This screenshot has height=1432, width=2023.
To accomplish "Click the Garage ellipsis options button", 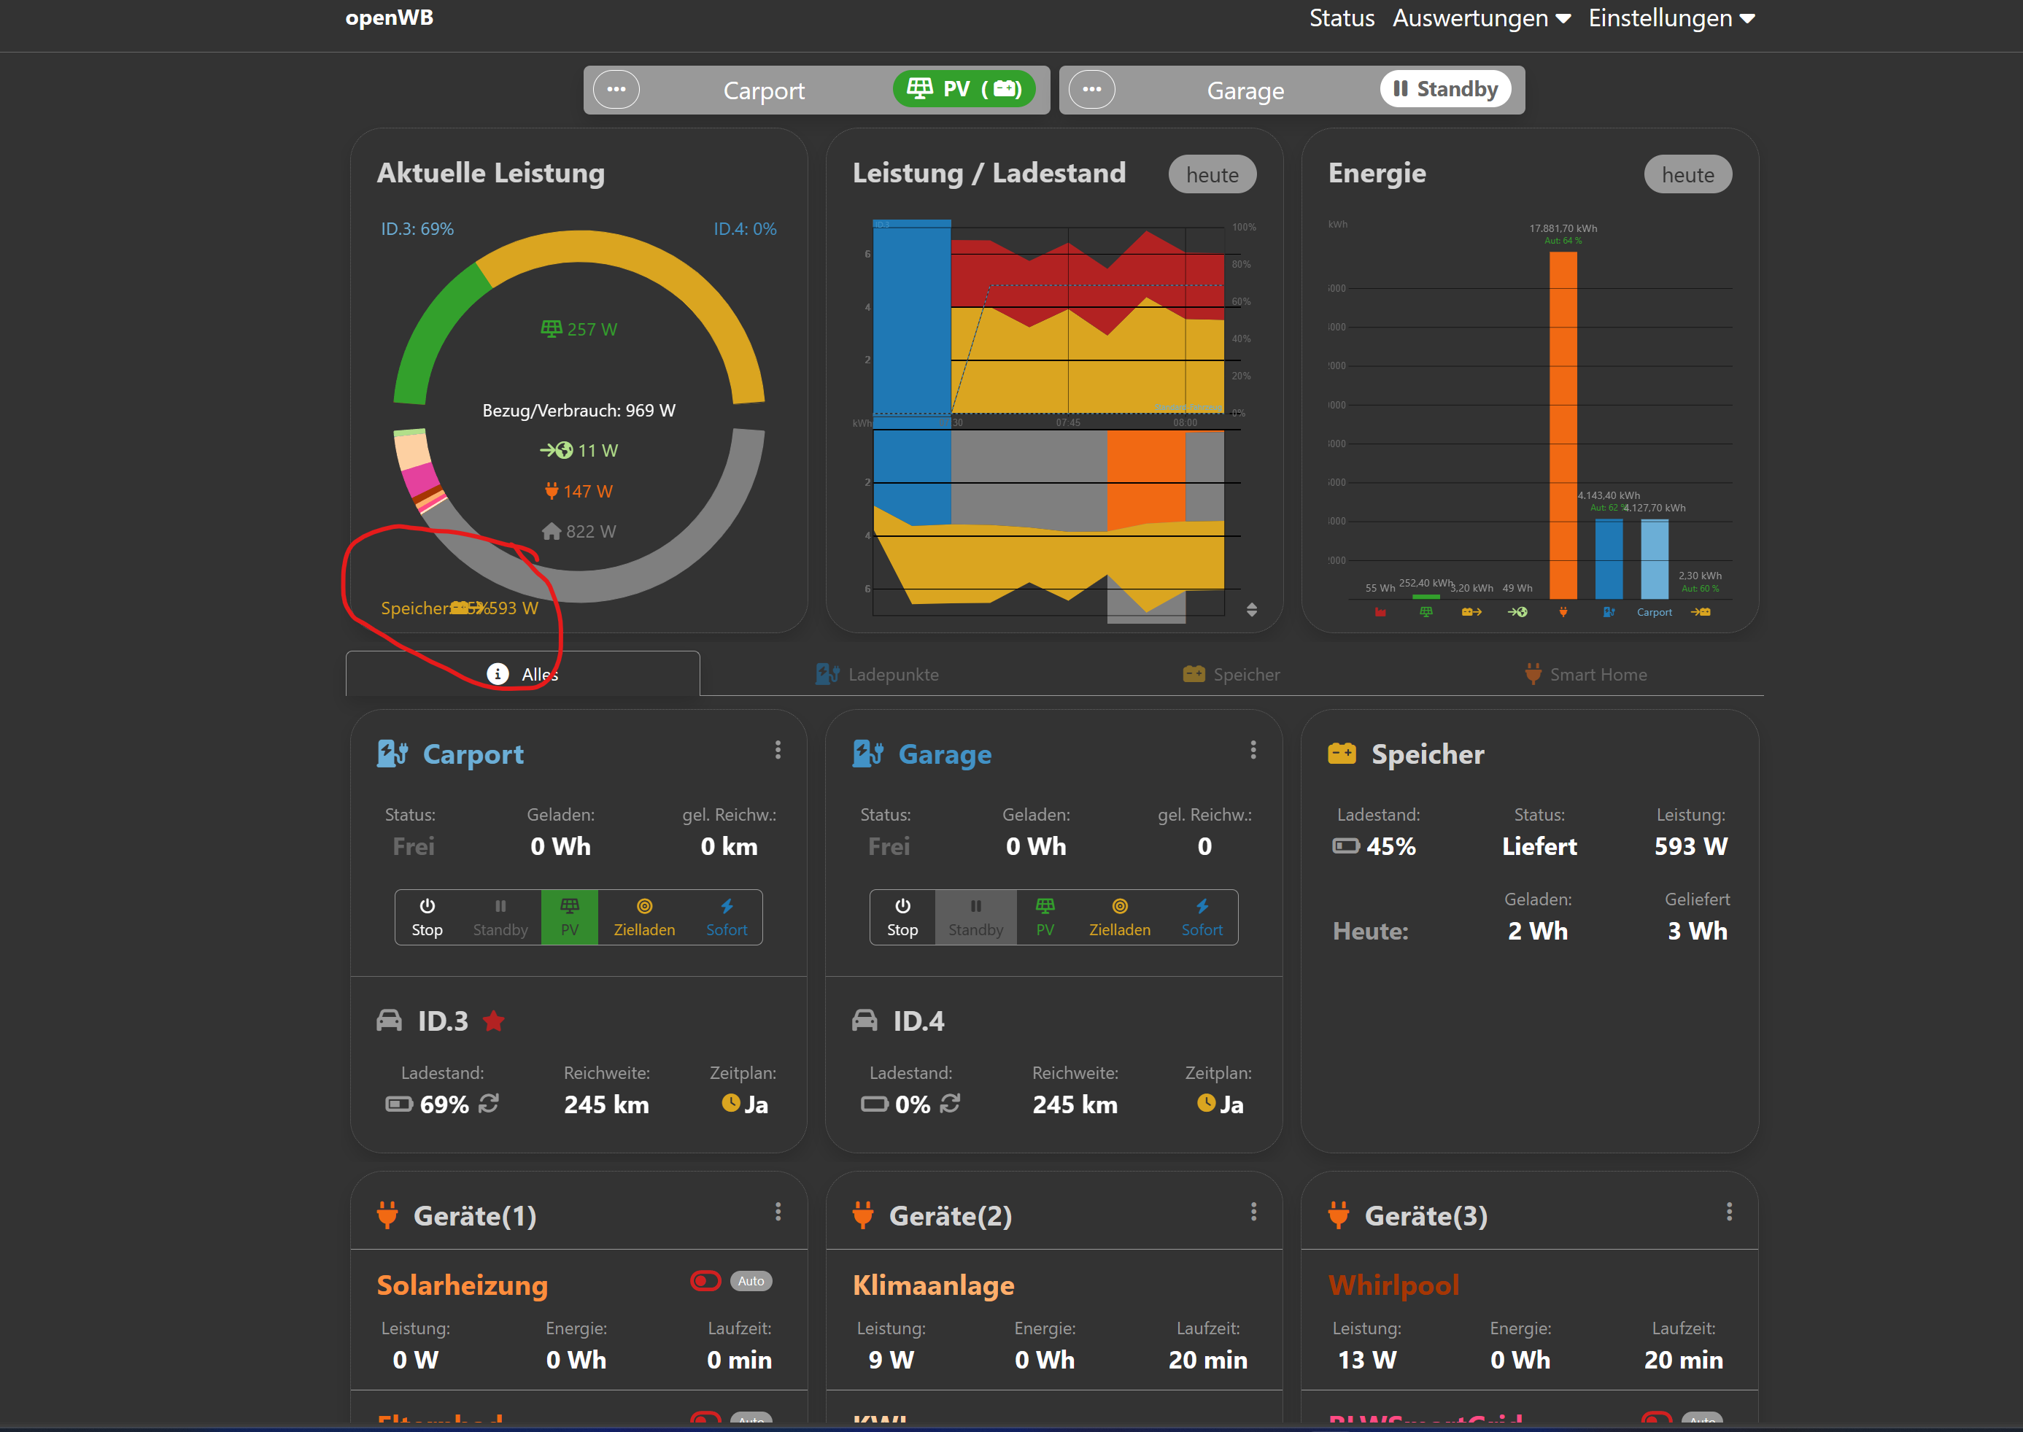I will click(1091, 89).
